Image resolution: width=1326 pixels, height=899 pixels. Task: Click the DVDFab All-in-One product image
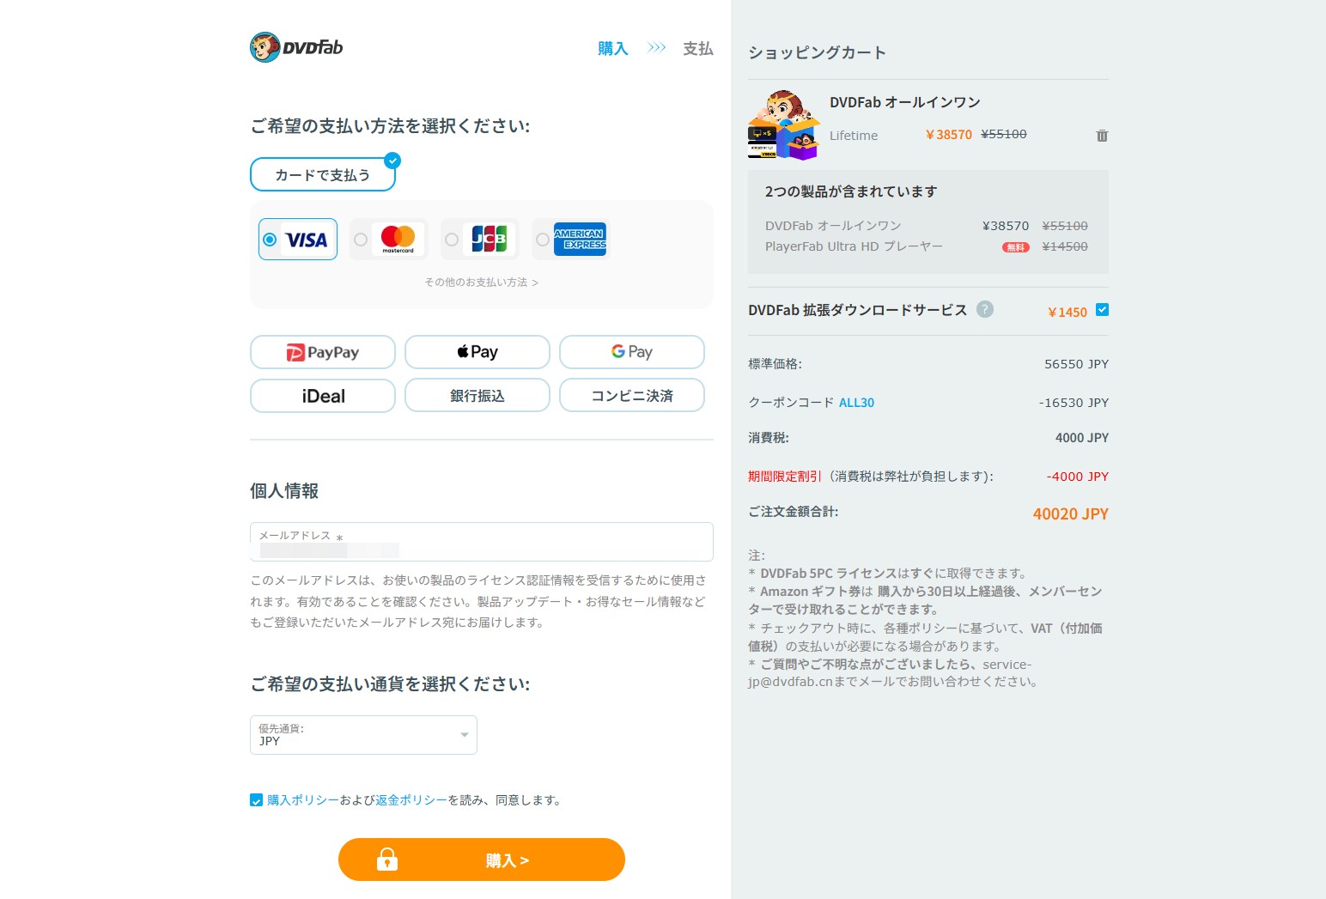783,125
